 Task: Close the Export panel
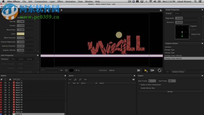(202, 76)
